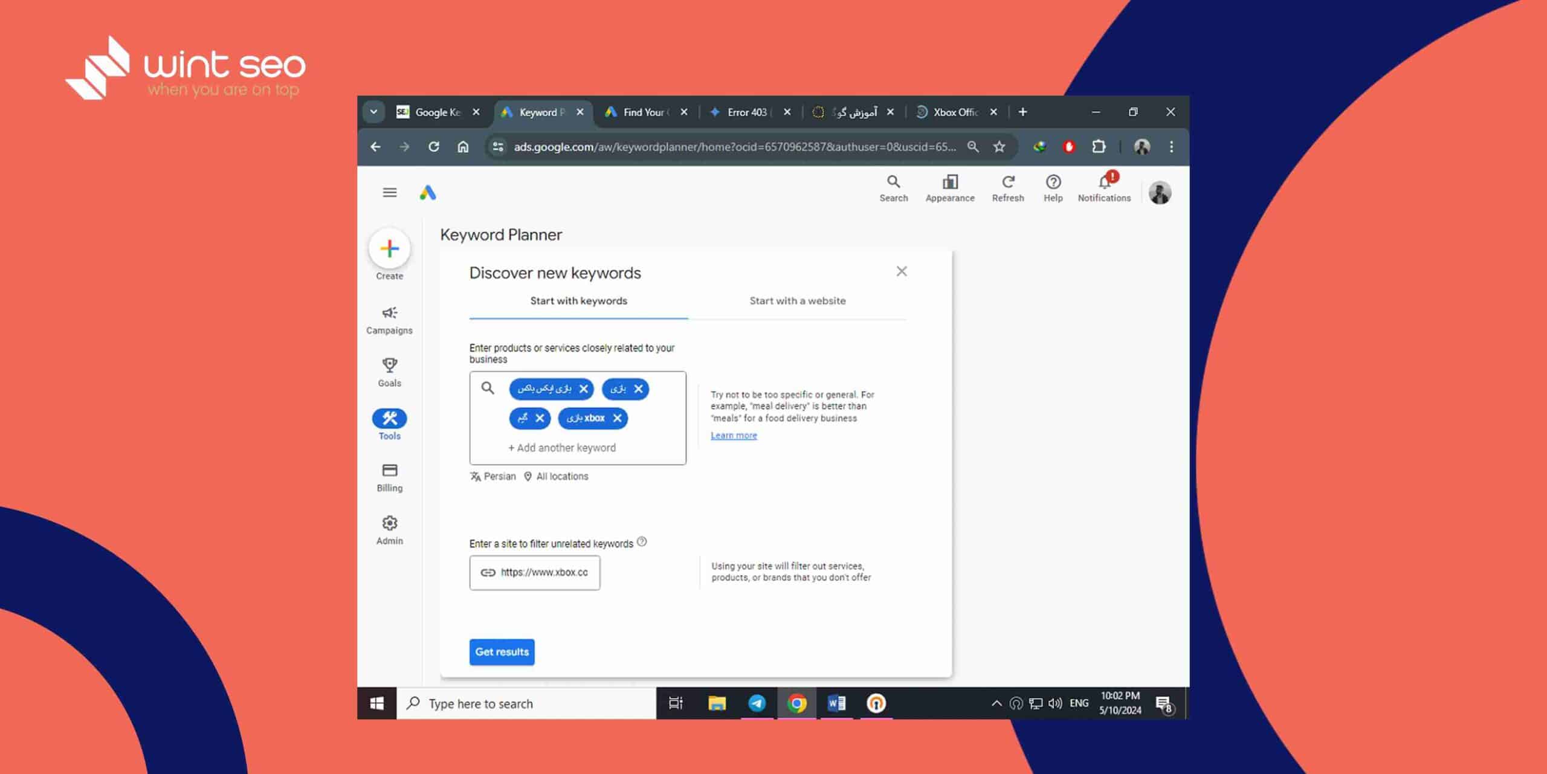Remove the 'بازی ایکس باکس' keyword chip
Image resolution: width=1547 pixels, height=774 pixels.
tap(584, 389)
